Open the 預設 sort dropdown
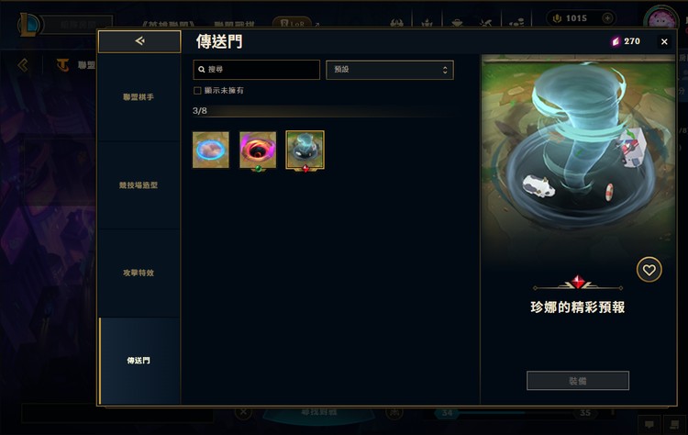688x435 pixels. click(x=390, y=70)
